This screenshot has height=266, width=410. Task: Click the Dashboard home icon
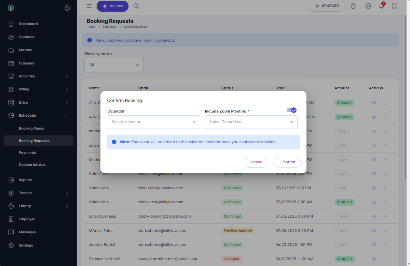pyautogui.click(x=11, y=24)
